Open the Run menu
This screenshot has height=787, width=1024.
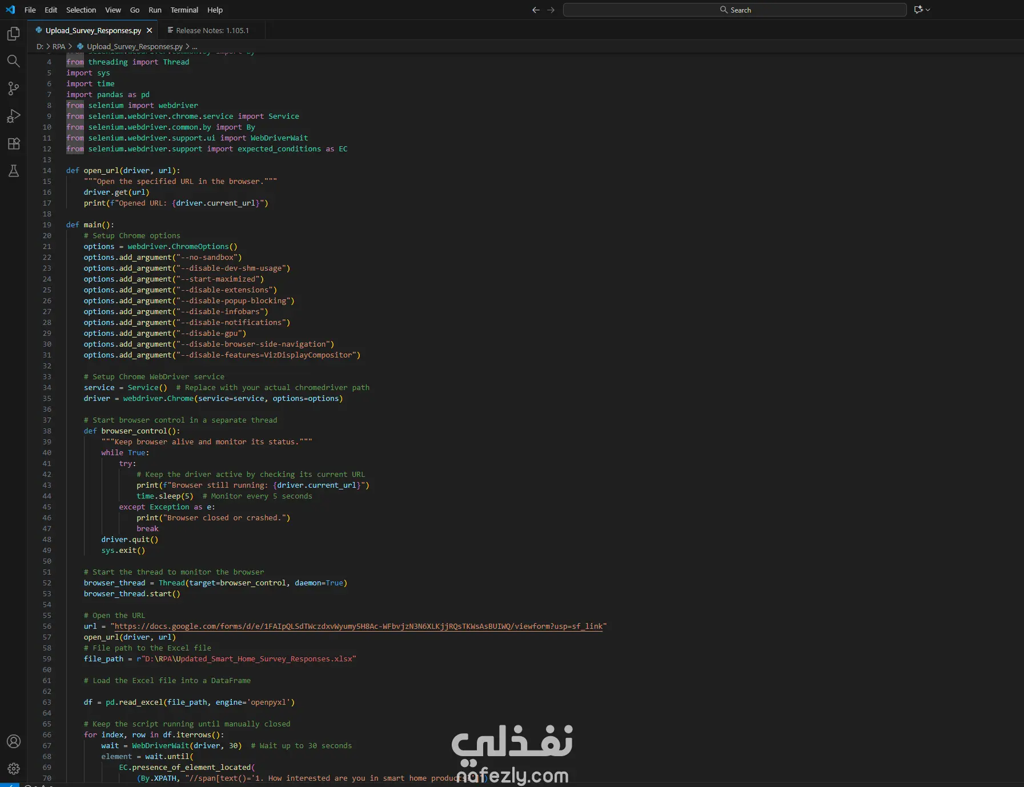point(155,10)
